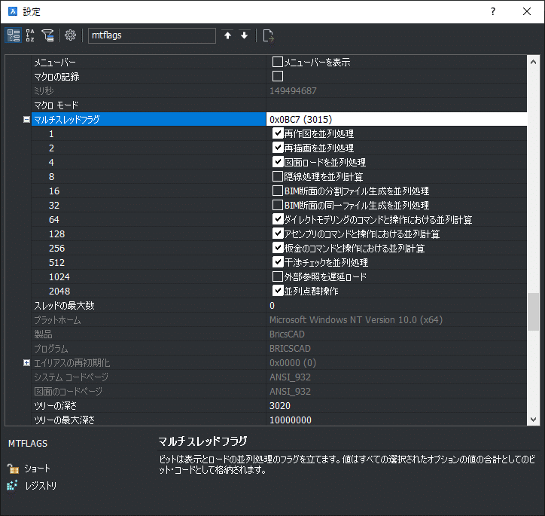Collapse the マルチスレッドフラグ tree node
Screen dimensions: 545x516
coord(26,119)
